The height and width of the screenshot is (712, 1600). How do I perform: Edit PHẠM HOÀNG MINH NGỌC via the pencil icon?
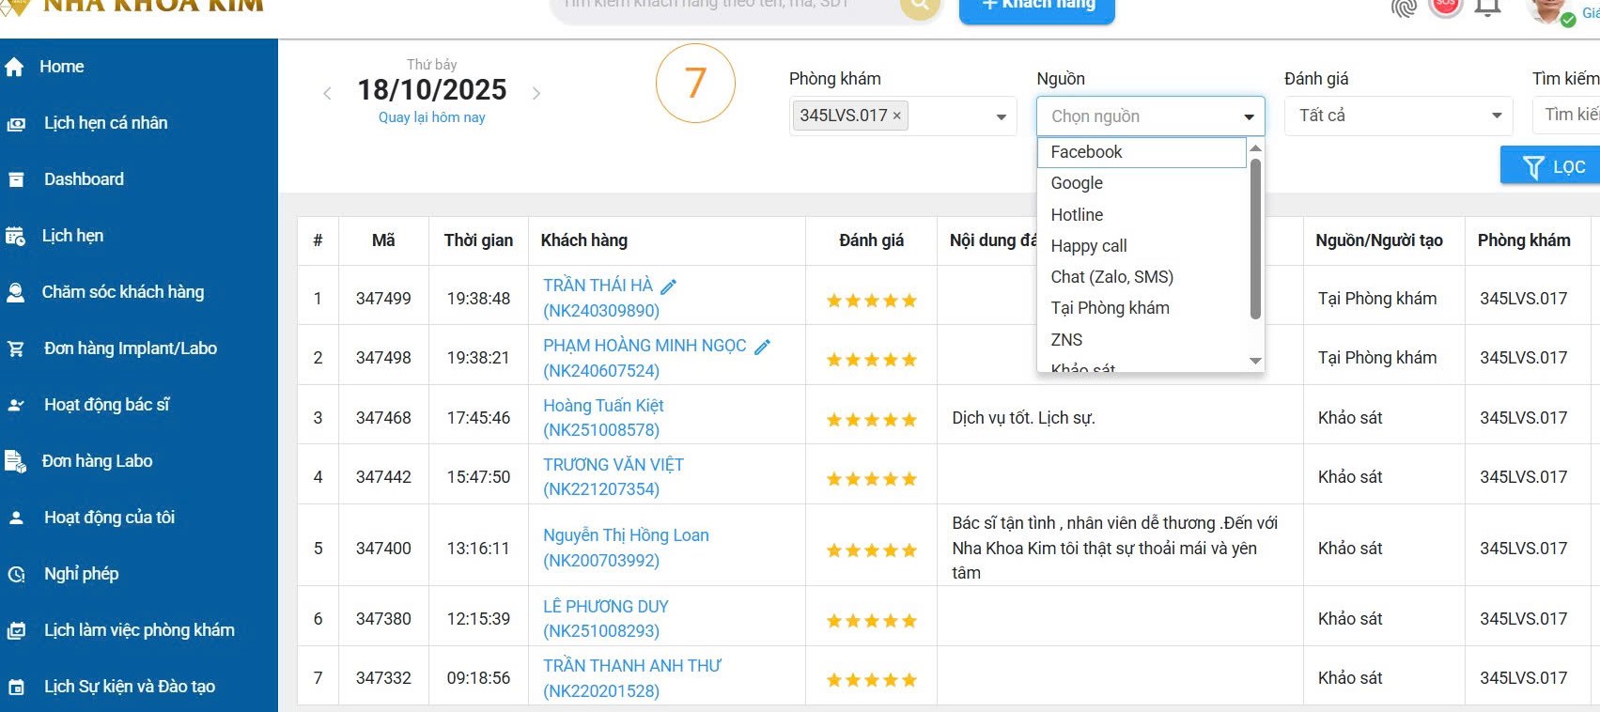click(763, 347)
